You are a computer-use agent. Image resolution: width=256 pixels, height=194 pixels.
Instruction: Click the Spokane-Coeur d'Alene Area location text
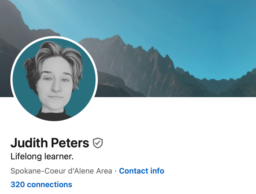click(x=61, y=171)
